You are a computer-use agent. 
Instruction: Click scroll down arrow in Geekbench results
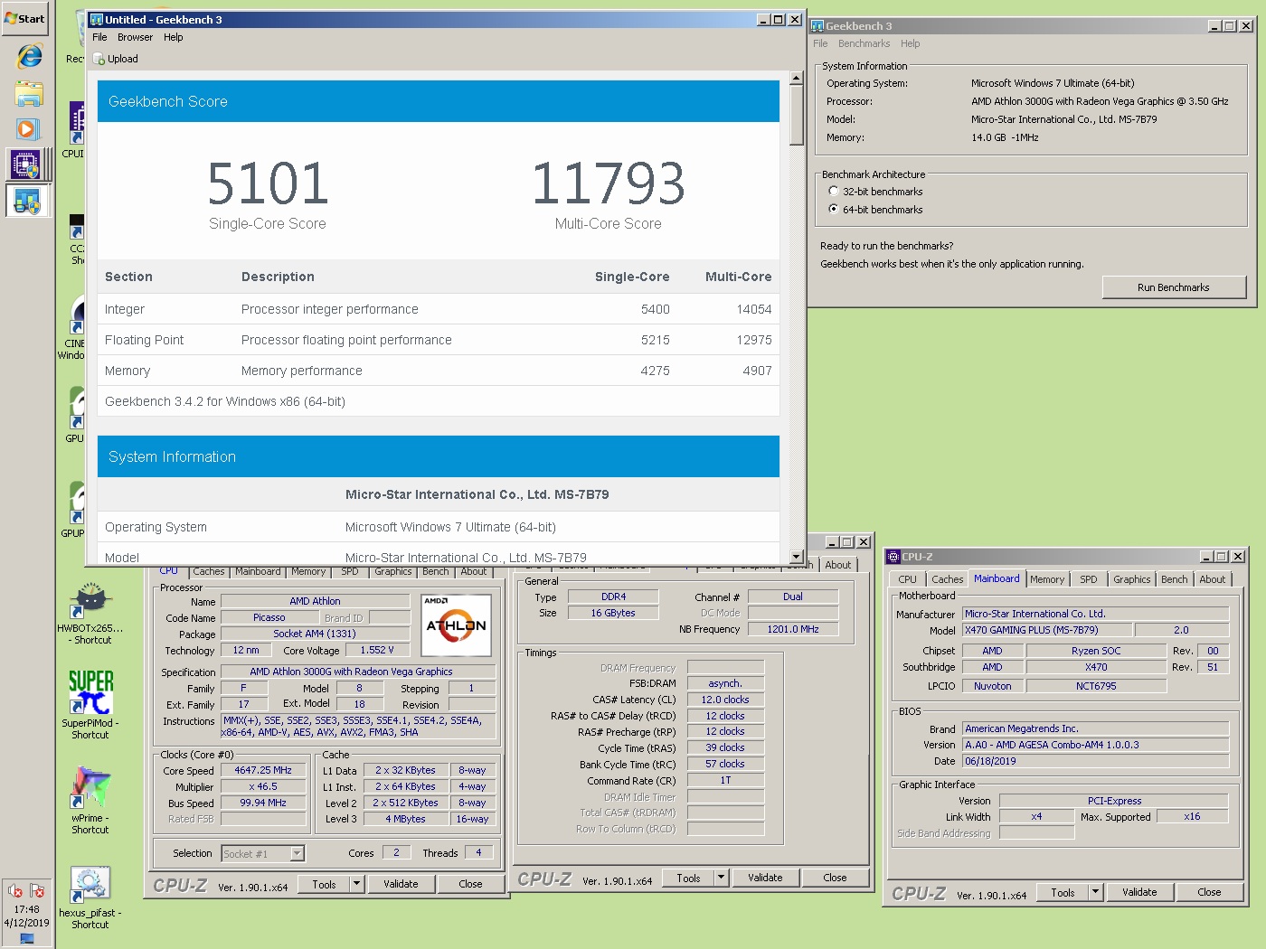796,557
